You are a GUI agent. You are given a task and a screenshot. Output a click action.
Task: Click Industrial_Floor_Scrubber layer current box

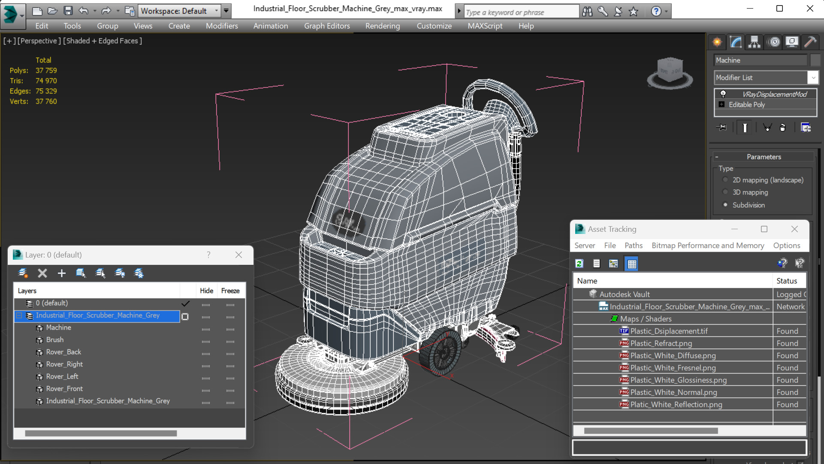click(x=185, y=316)
